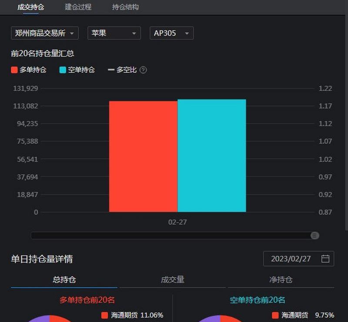Click the 02-27 x-axis date label
This screenshot has height=322, width=348.
177,222
